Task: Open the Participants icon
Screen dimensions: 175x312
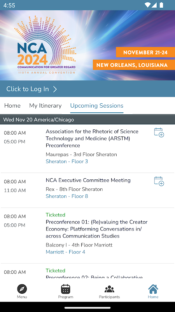Action: click(109, 289)
